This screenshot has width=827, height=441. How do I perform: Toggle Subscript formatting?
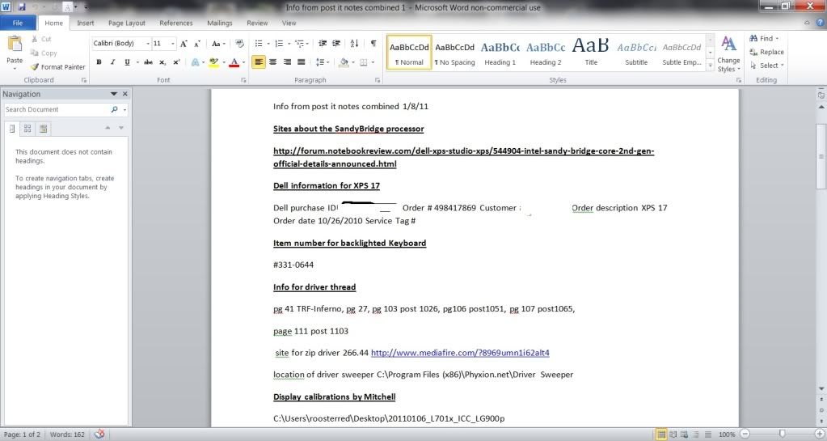(162, 62)
